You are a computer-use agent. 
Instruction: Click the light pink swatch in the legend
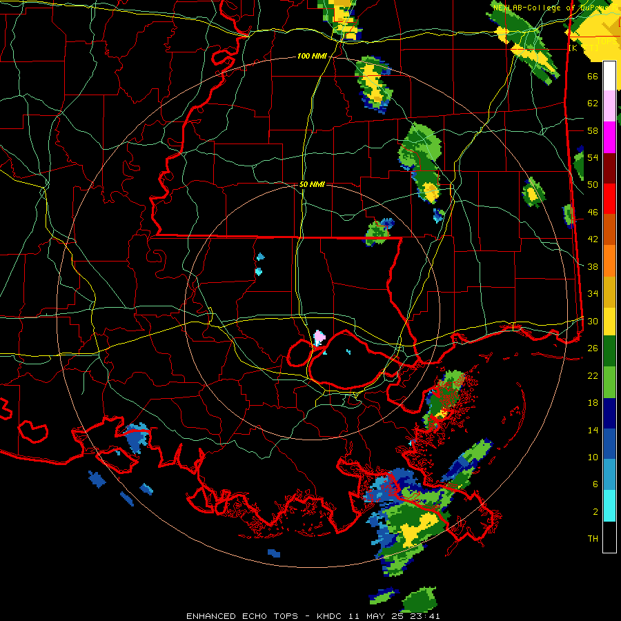click(609, 106)
